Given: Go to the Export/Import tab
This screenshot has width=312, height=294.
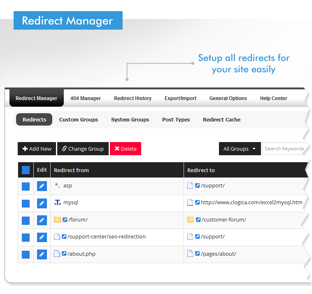Looking at the screenshot, I should (180, 98).
